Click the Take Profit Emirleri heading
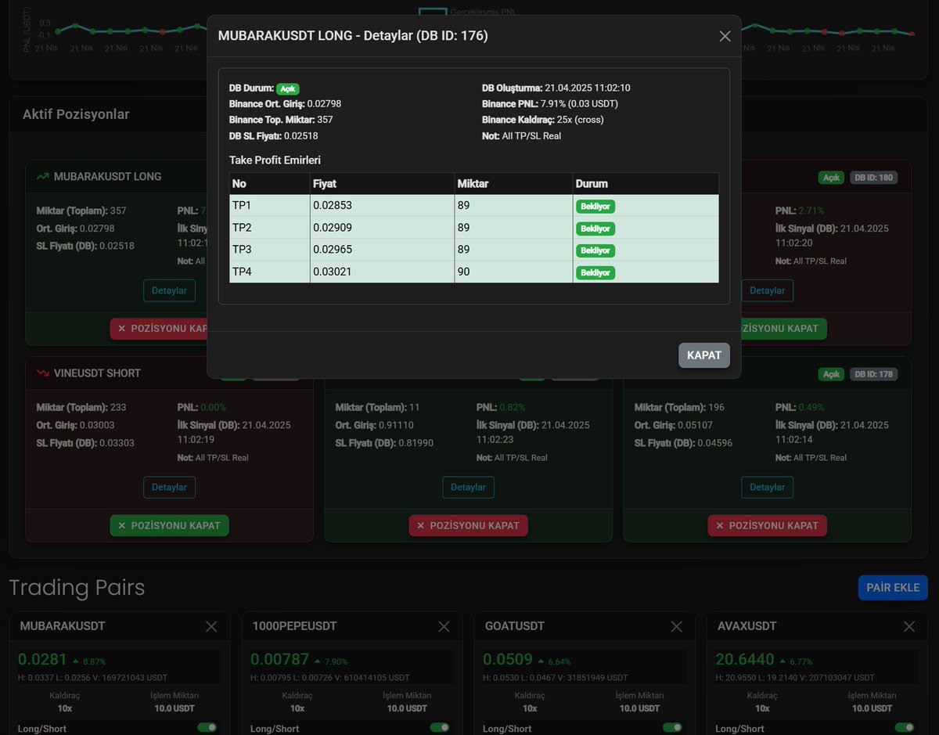The width and height of the screenshot is (939, 735). coord(275,160)
